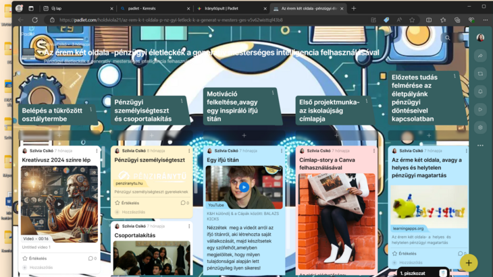493x277 pixels.
Task: Open the user avatar in Padlet sidebar
Action: pos(480,38)
